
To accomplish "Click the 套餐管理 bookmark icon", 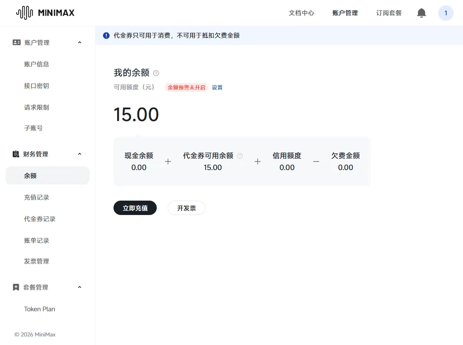I will tap(16, 287).
